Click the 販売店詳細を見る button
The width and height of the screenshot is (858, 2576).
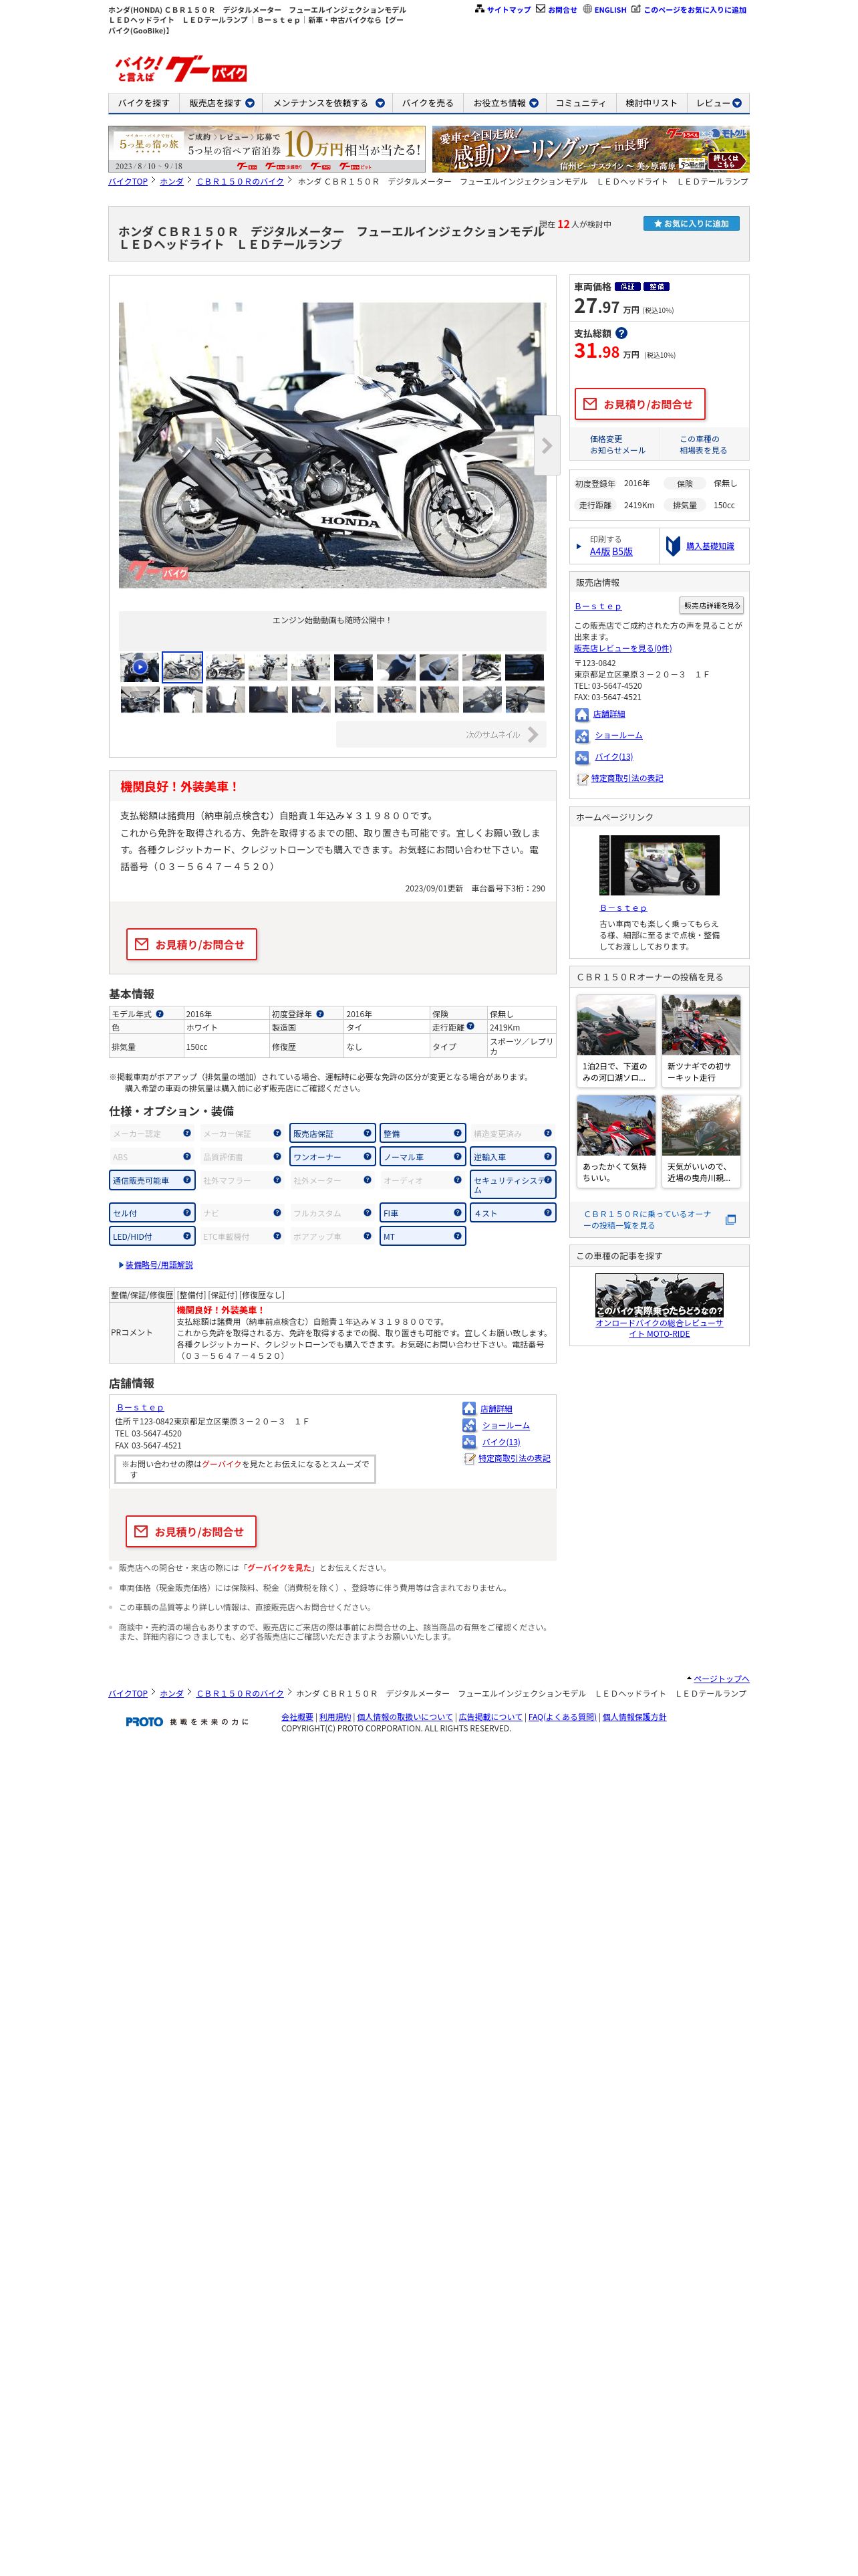[x=711, y=605]
